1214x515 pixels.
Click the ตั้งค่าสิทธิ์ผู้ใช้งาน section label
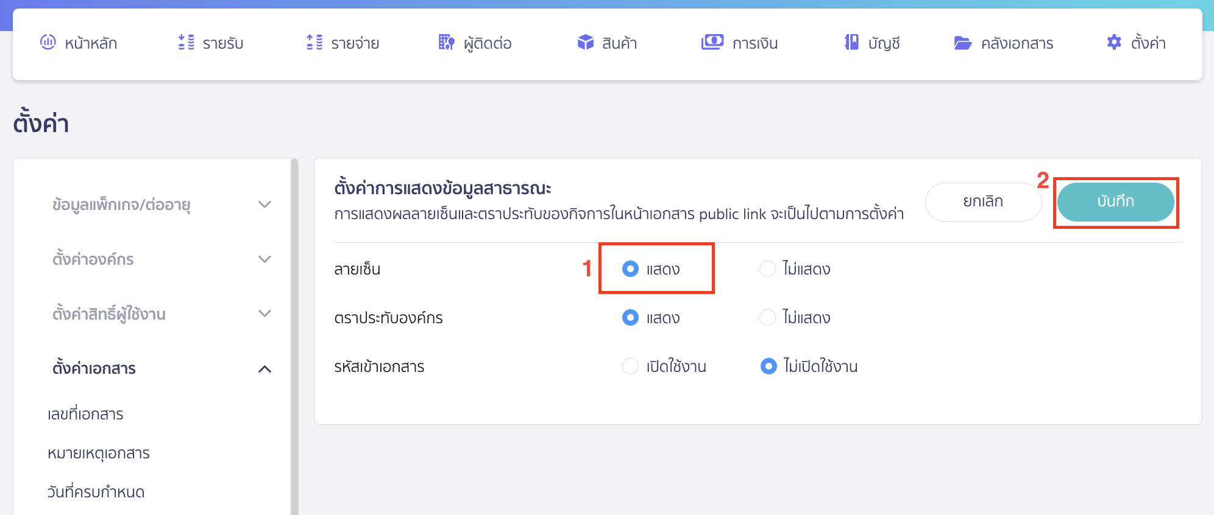coord(109,314)
